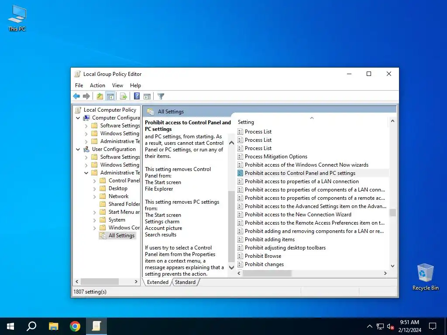
Task: Open the View menu
Action: (x=117, y=85)
